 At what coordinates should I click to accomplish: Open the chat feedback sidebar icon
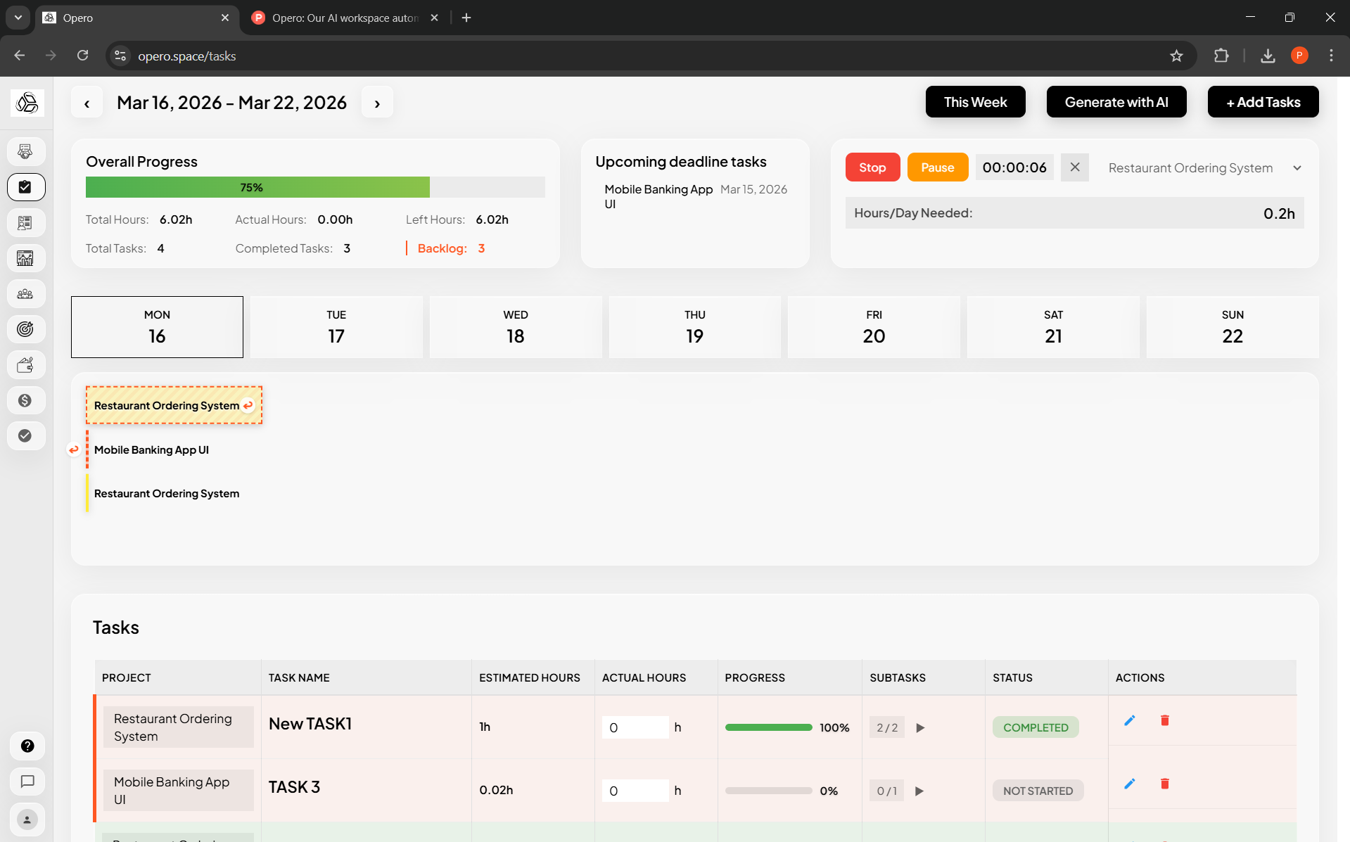[x=27, y=782]
